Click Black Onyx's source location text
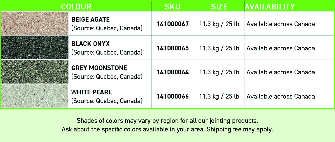 pos(107,52)
